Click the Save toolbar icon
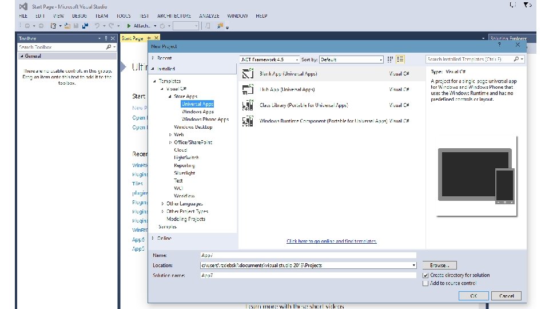Image resolution: width=549 pixels, height=309 pixels. tap(76, 26)
